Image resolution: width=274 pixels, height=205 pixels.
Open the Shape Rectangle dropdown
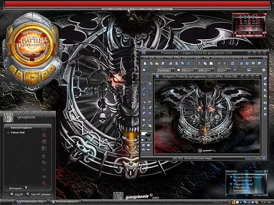point(173,70)
